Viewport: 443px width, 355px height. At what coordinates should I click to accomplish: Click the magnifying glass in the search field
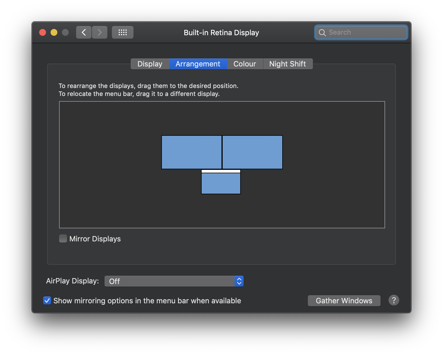pyautogui.click(x=322, y=32)
